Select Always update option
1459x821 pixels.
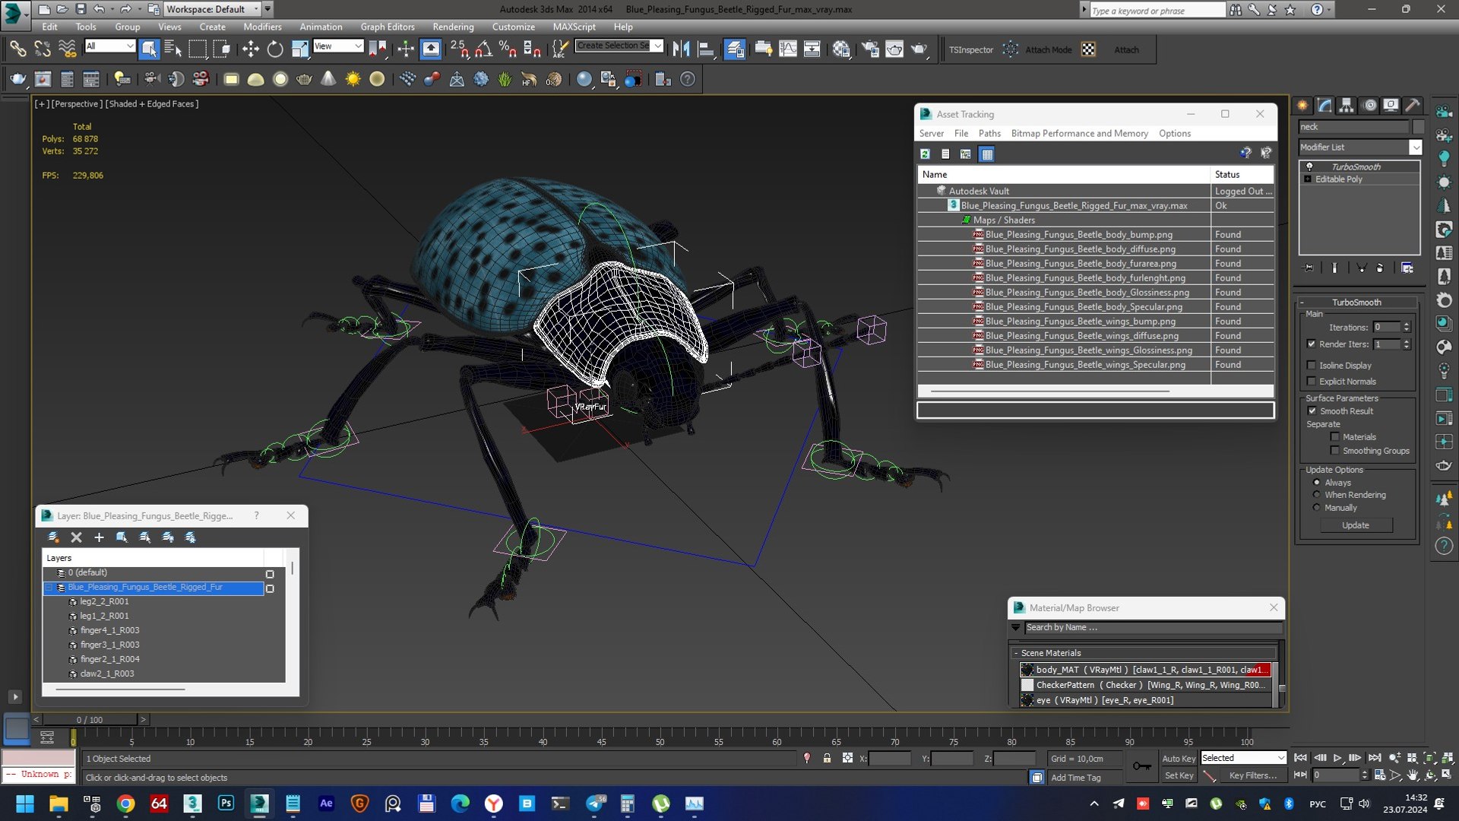click(x=1317, y=483)
